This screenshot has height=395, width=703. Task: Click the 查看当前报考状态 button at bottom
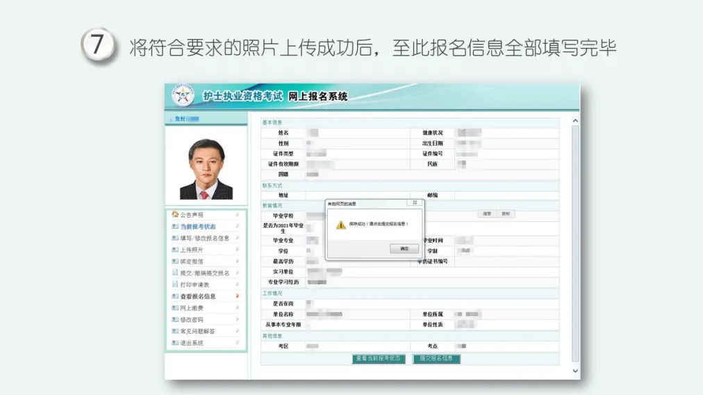(378, 359)
